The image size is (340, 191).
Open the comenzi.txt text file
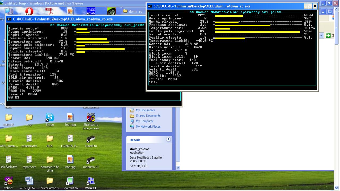[29, 139]
